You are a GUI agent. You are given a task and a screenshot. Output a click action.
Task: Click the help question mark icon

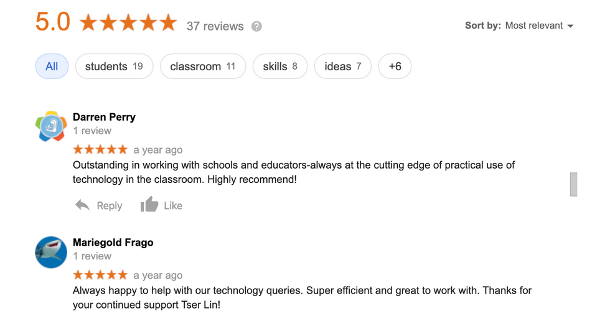pyautogui.click(x=256, y=26)
